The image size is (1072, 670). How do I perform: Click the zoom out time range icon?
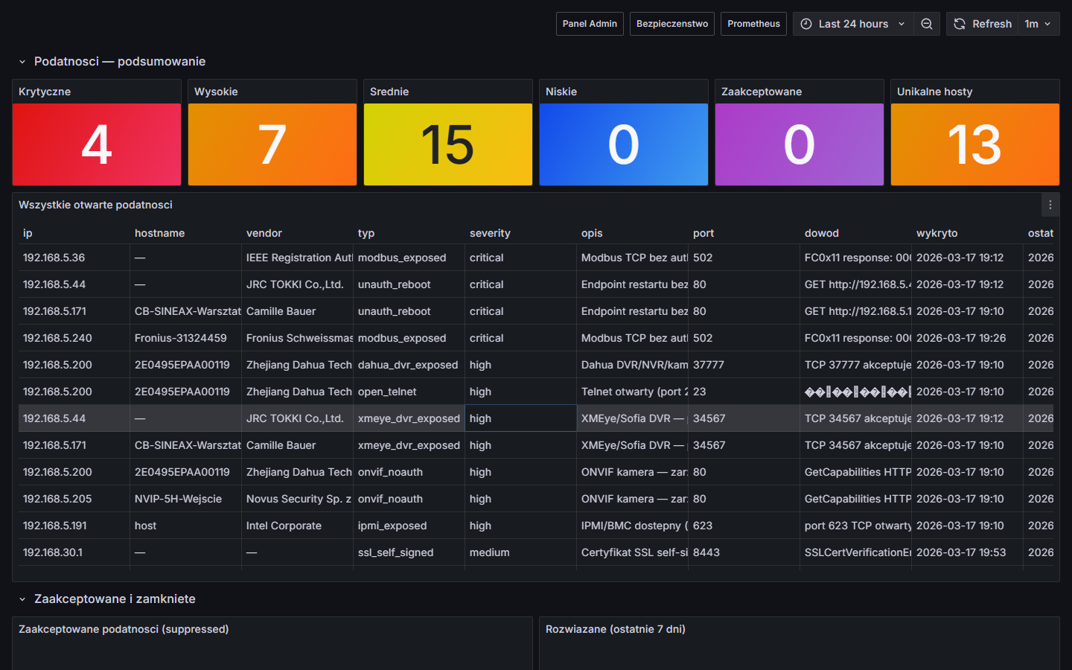pos(927,24)
